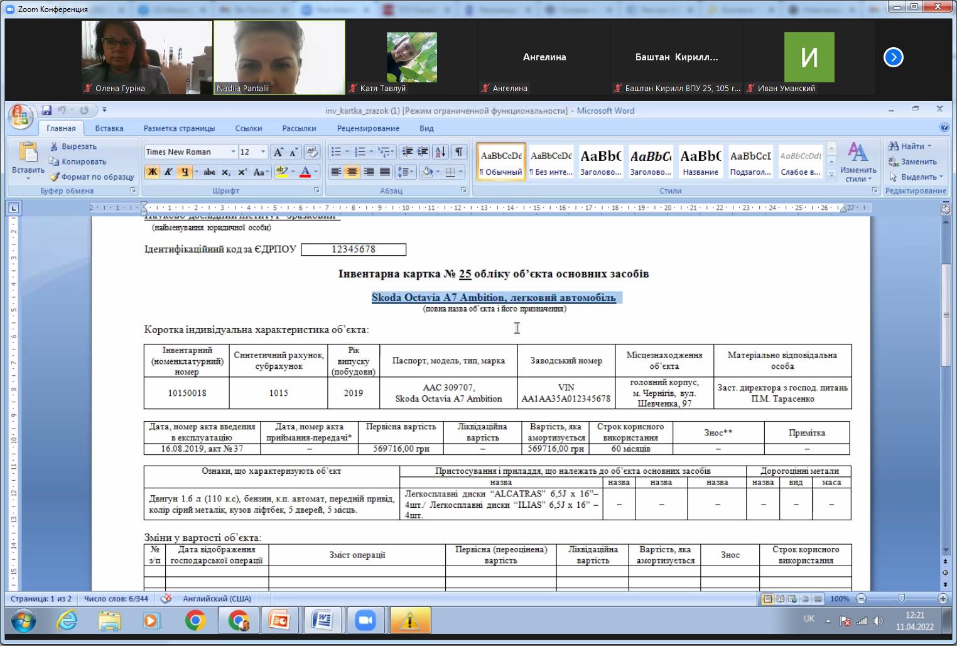Open the Insert (Вставка) ribbon tab

tap(109, 128)
